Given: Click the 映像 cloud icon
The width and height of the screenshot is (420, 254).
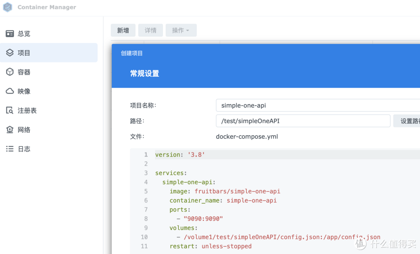Looking at the screenshot, I should click(x=10, y=91).
